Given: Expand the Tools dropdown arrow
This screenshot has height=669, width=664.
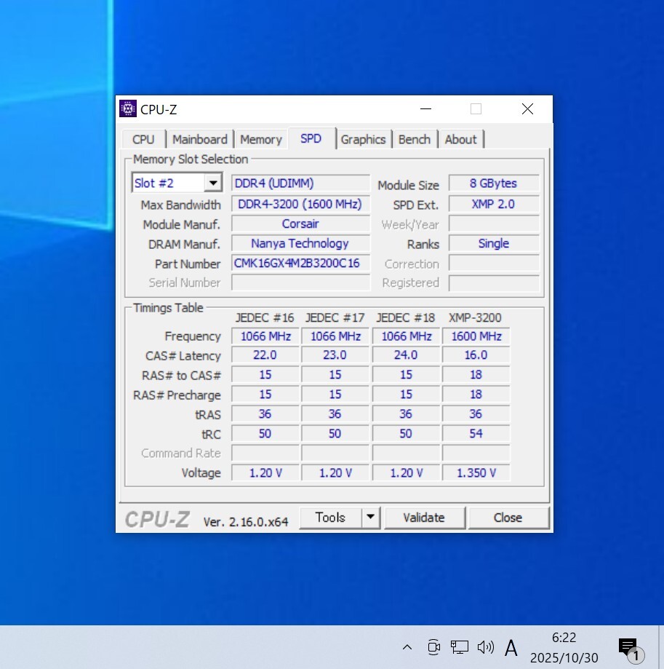Looking at the screenshot, I should click(x=370, y=518).
